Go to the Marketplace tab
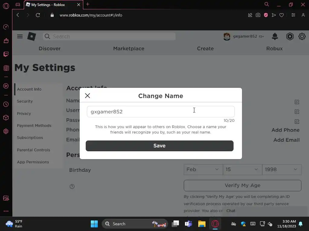The image size is (309, 231). [129, 48]
